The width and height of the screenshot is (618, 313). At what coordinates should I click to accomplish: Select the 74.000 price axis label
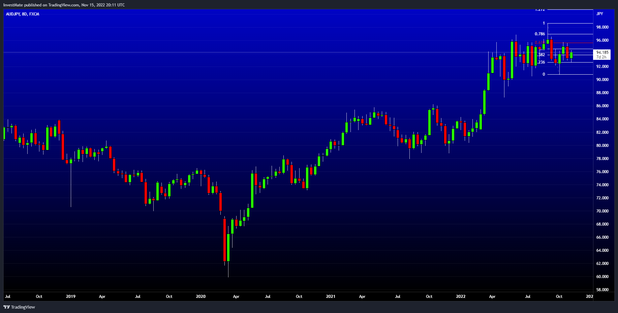pos(602,185)
